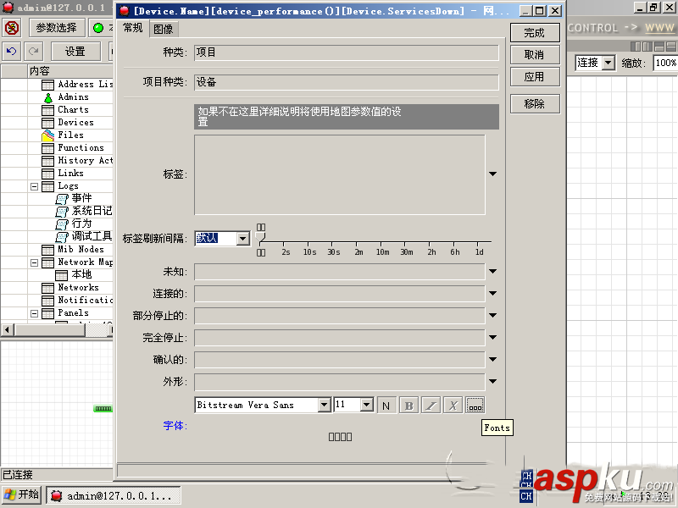Expand the 完全停止 dropdown arrow
678x508 pixels.
click(x=493, y=337)
